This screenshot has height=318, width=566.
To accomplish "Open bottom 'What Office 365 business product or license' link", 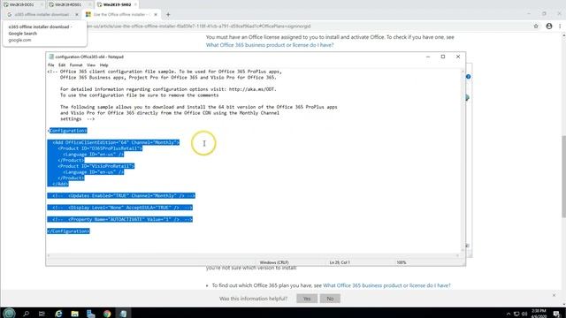I will click(386, 285).
